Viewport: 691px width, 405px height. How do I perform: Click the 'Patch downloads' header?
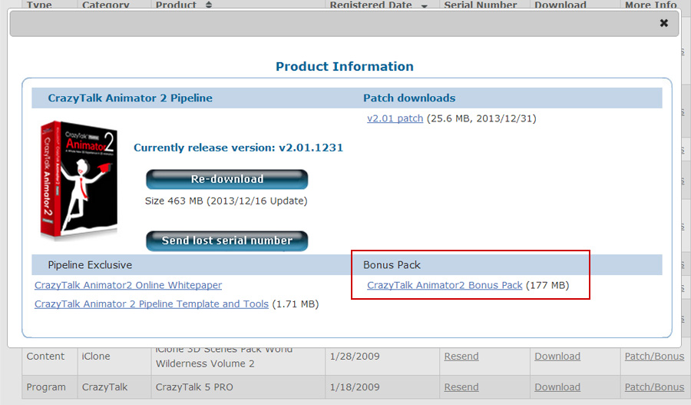(409, 98)
